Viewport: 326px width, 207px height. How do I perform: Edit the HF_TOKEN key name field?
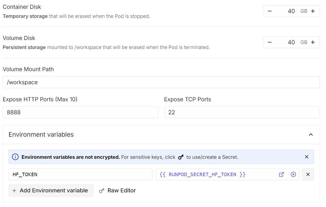point(80,174)
